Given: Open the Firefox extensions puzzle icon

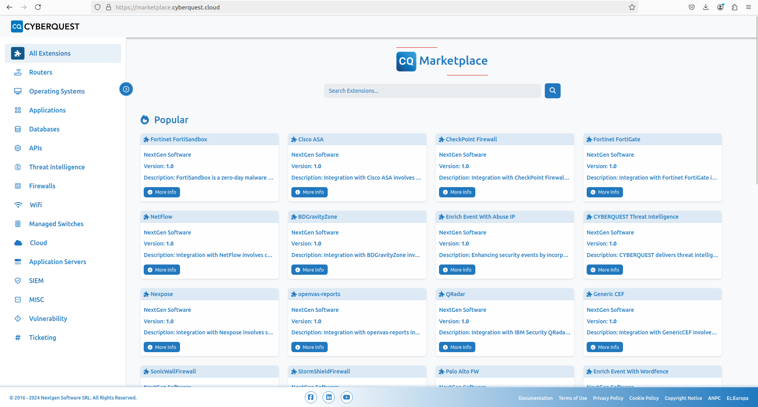Looking at the screenshot, I should (x=734, y=7).
